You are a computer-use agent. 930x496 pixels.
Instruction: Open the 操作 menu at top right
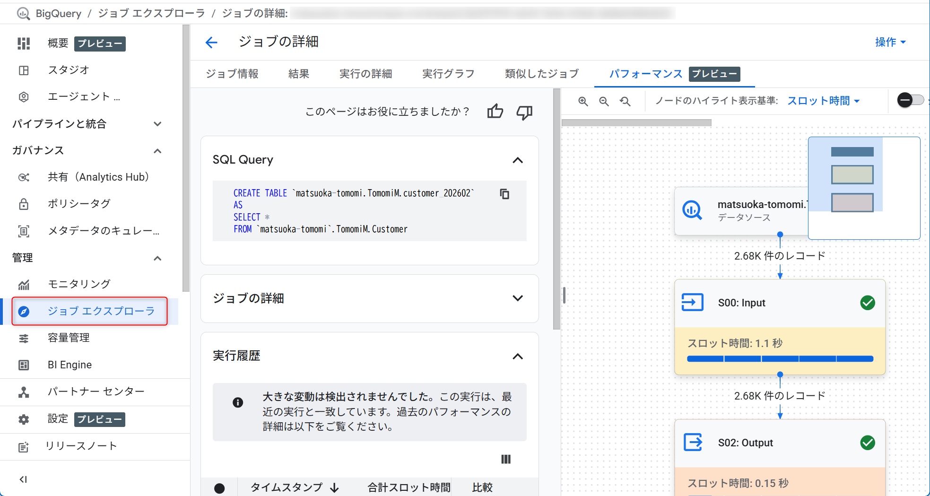[891, 42]
